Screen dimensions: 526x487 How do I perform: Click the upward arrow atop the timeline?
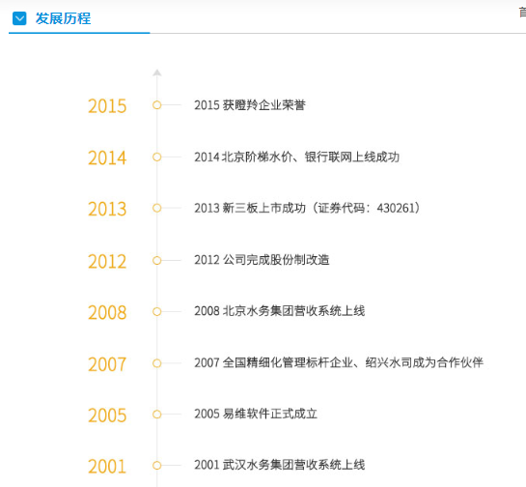click(157, 72)
